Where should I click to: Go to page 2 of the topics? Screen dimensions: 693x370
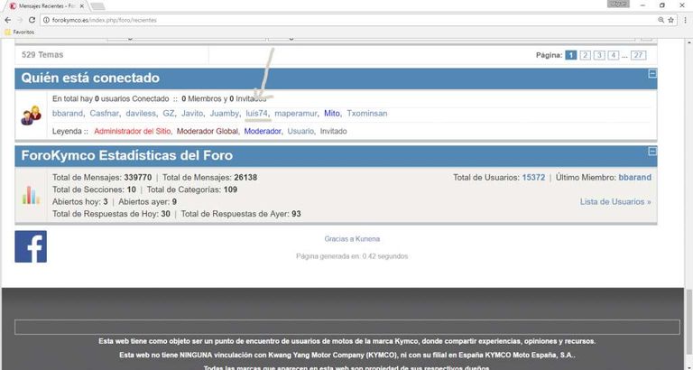coord(586,55)
